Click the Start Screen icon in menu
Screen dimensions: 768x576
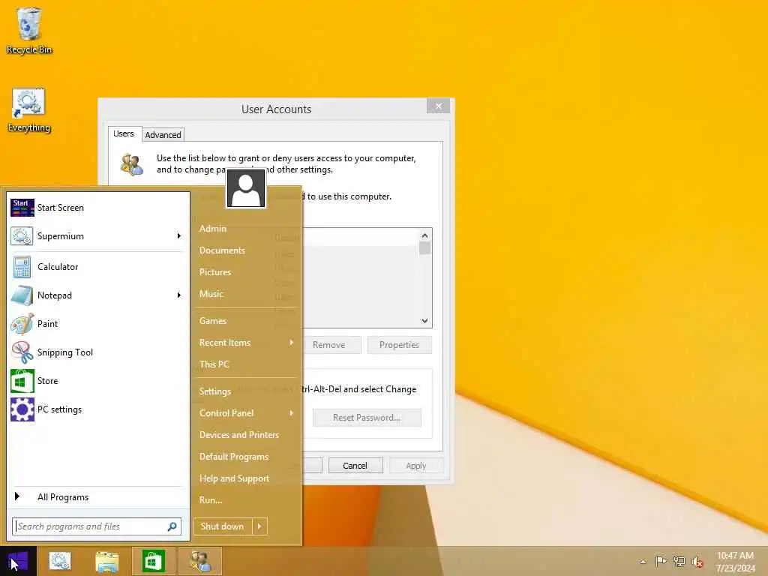pyautogui.click(x=22, y=208)
